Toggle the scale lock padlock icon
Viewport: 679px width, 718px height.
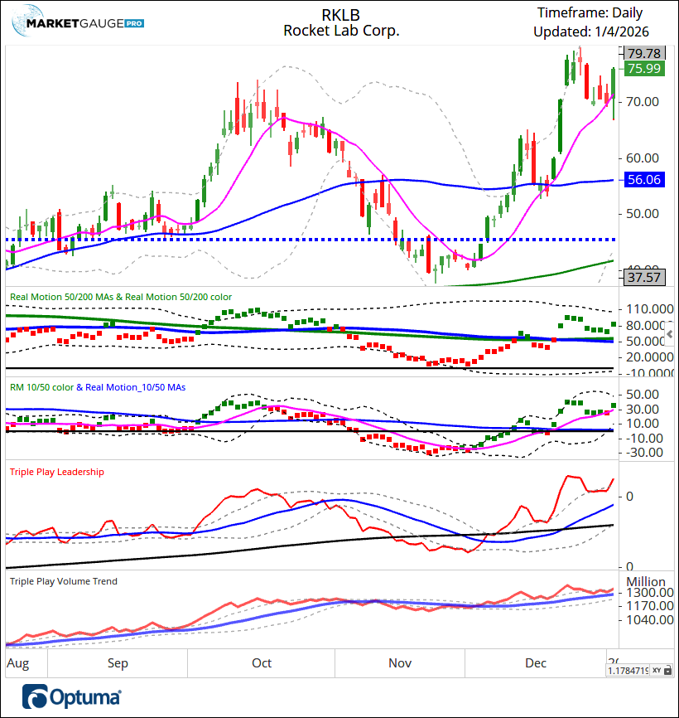pyautogui.click(x=669, y=670)
